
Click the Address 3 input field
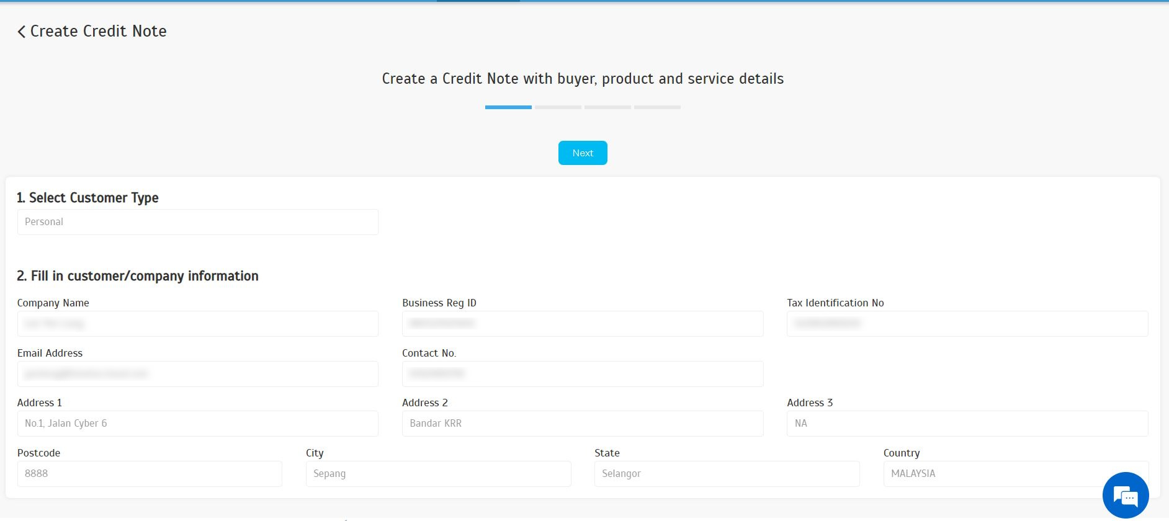click(967, 424)
